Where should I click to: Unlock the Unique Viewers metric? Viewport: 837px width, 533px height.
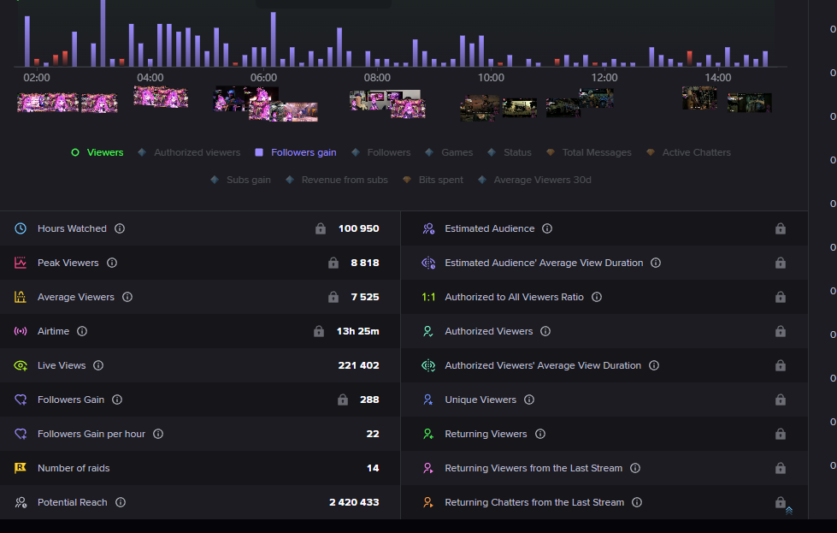781,400
